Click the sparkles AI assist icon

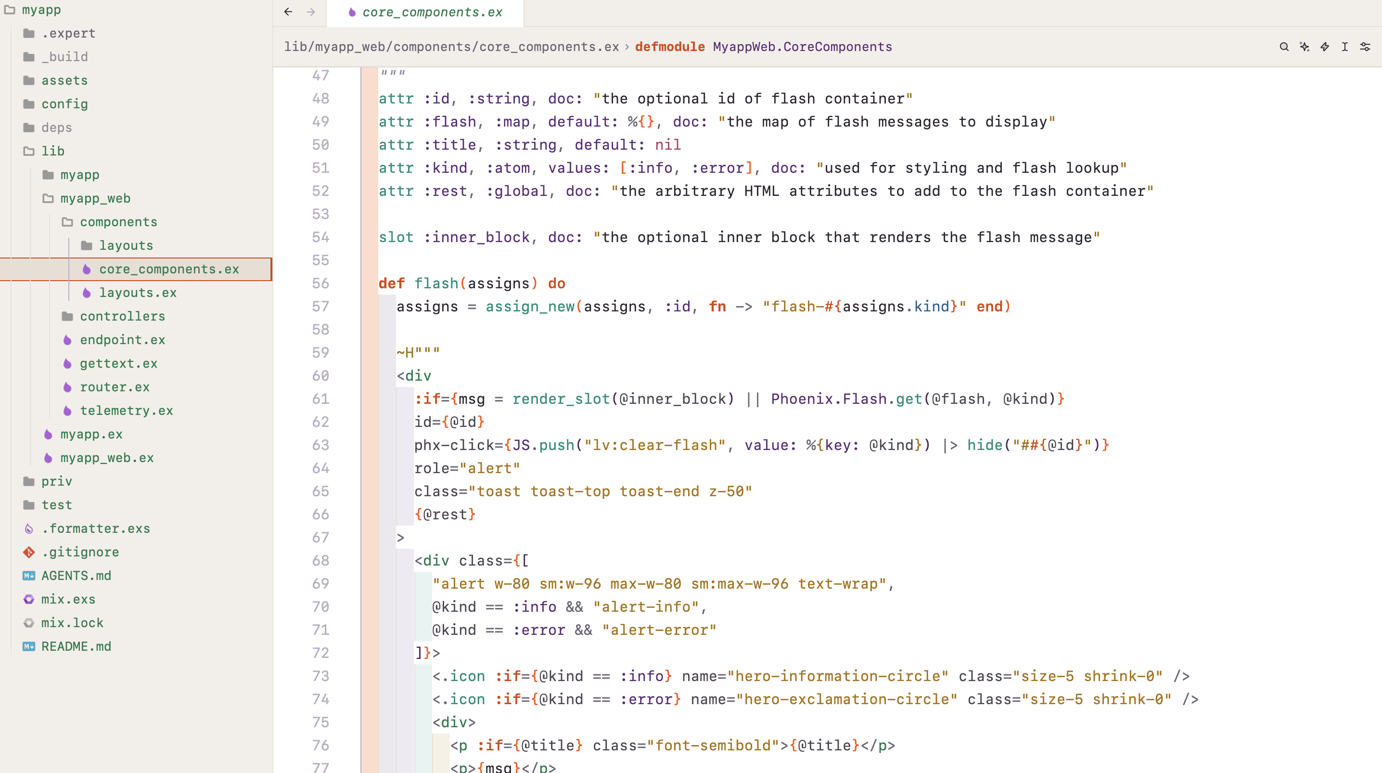coord(1304,47)
